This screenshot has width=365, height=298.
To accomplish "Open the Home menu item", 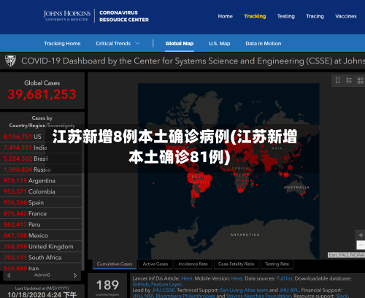I will [x=226, y=16].
